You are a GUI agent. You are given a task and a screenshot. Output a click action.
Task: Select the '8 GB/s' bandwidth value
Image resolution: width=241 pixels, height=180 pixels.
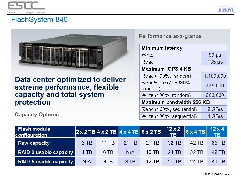(215, 109)
